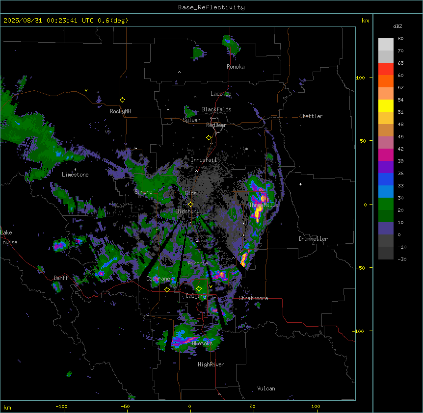Viewport: 423px width, 413px height.
Task: Click the Vulcan city label
Action: [266, 388]
